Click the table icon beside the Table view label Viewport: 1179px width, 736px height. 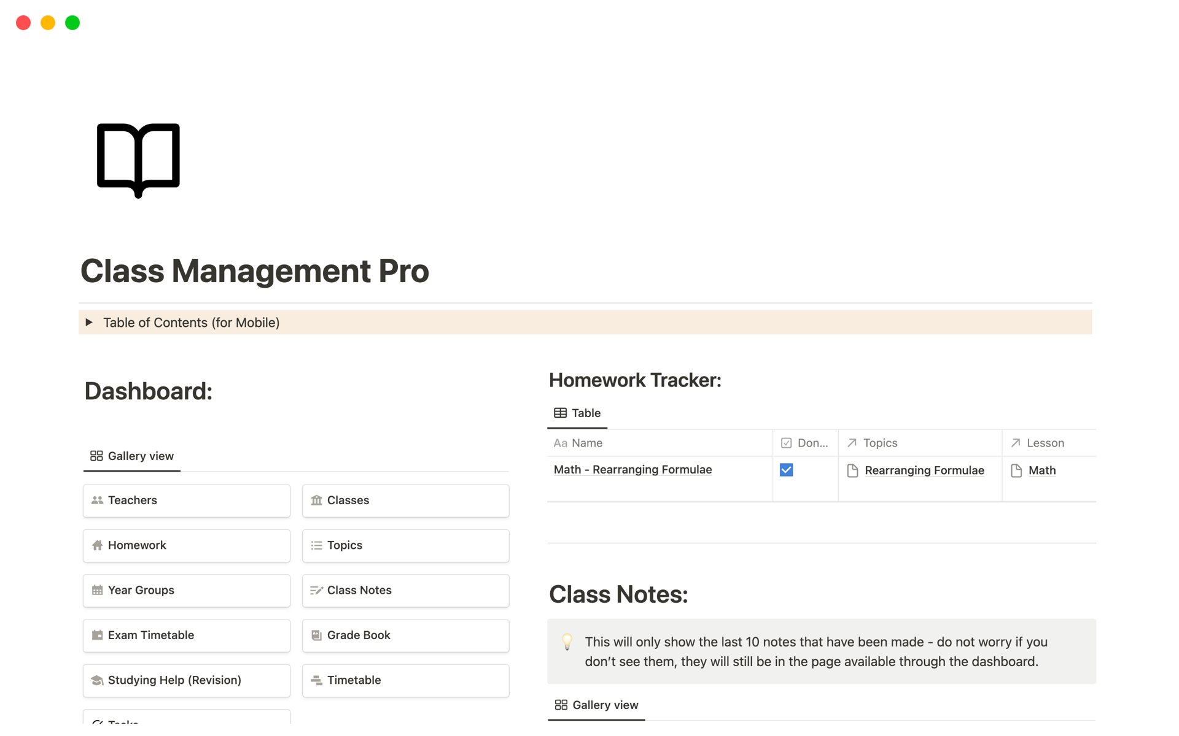pyautogui.click(x=561, y=413)
